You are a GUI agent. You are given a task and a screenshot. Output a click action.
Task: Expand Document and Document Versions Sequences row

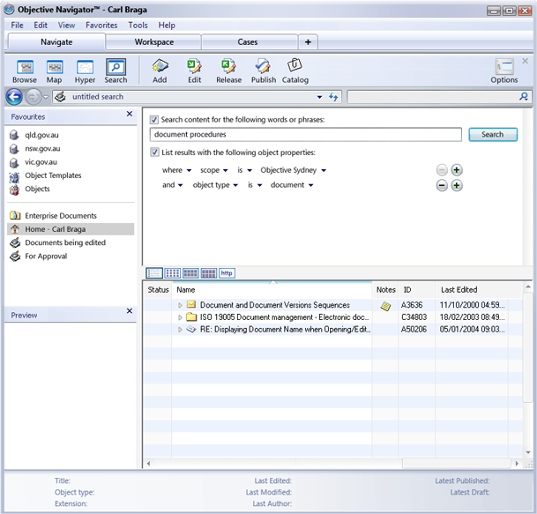(180, 305)
